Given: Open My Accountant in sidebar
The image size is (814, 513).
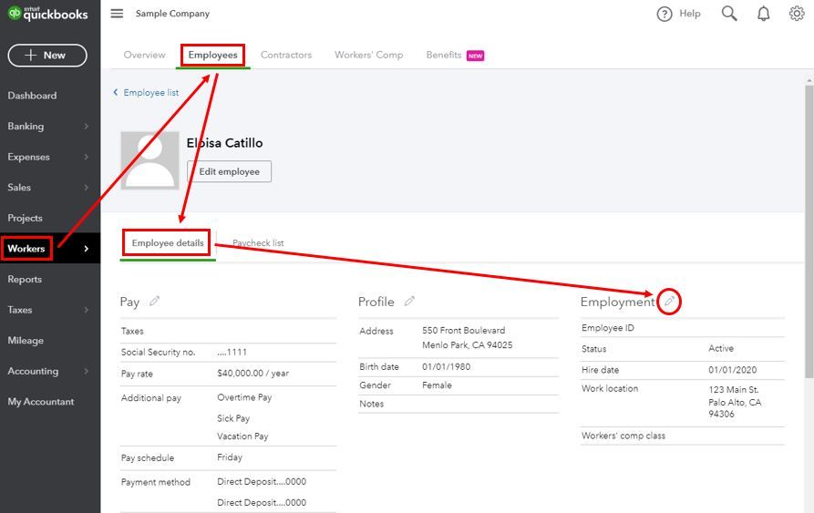Looking at the screenshot, I should [40, 402].
